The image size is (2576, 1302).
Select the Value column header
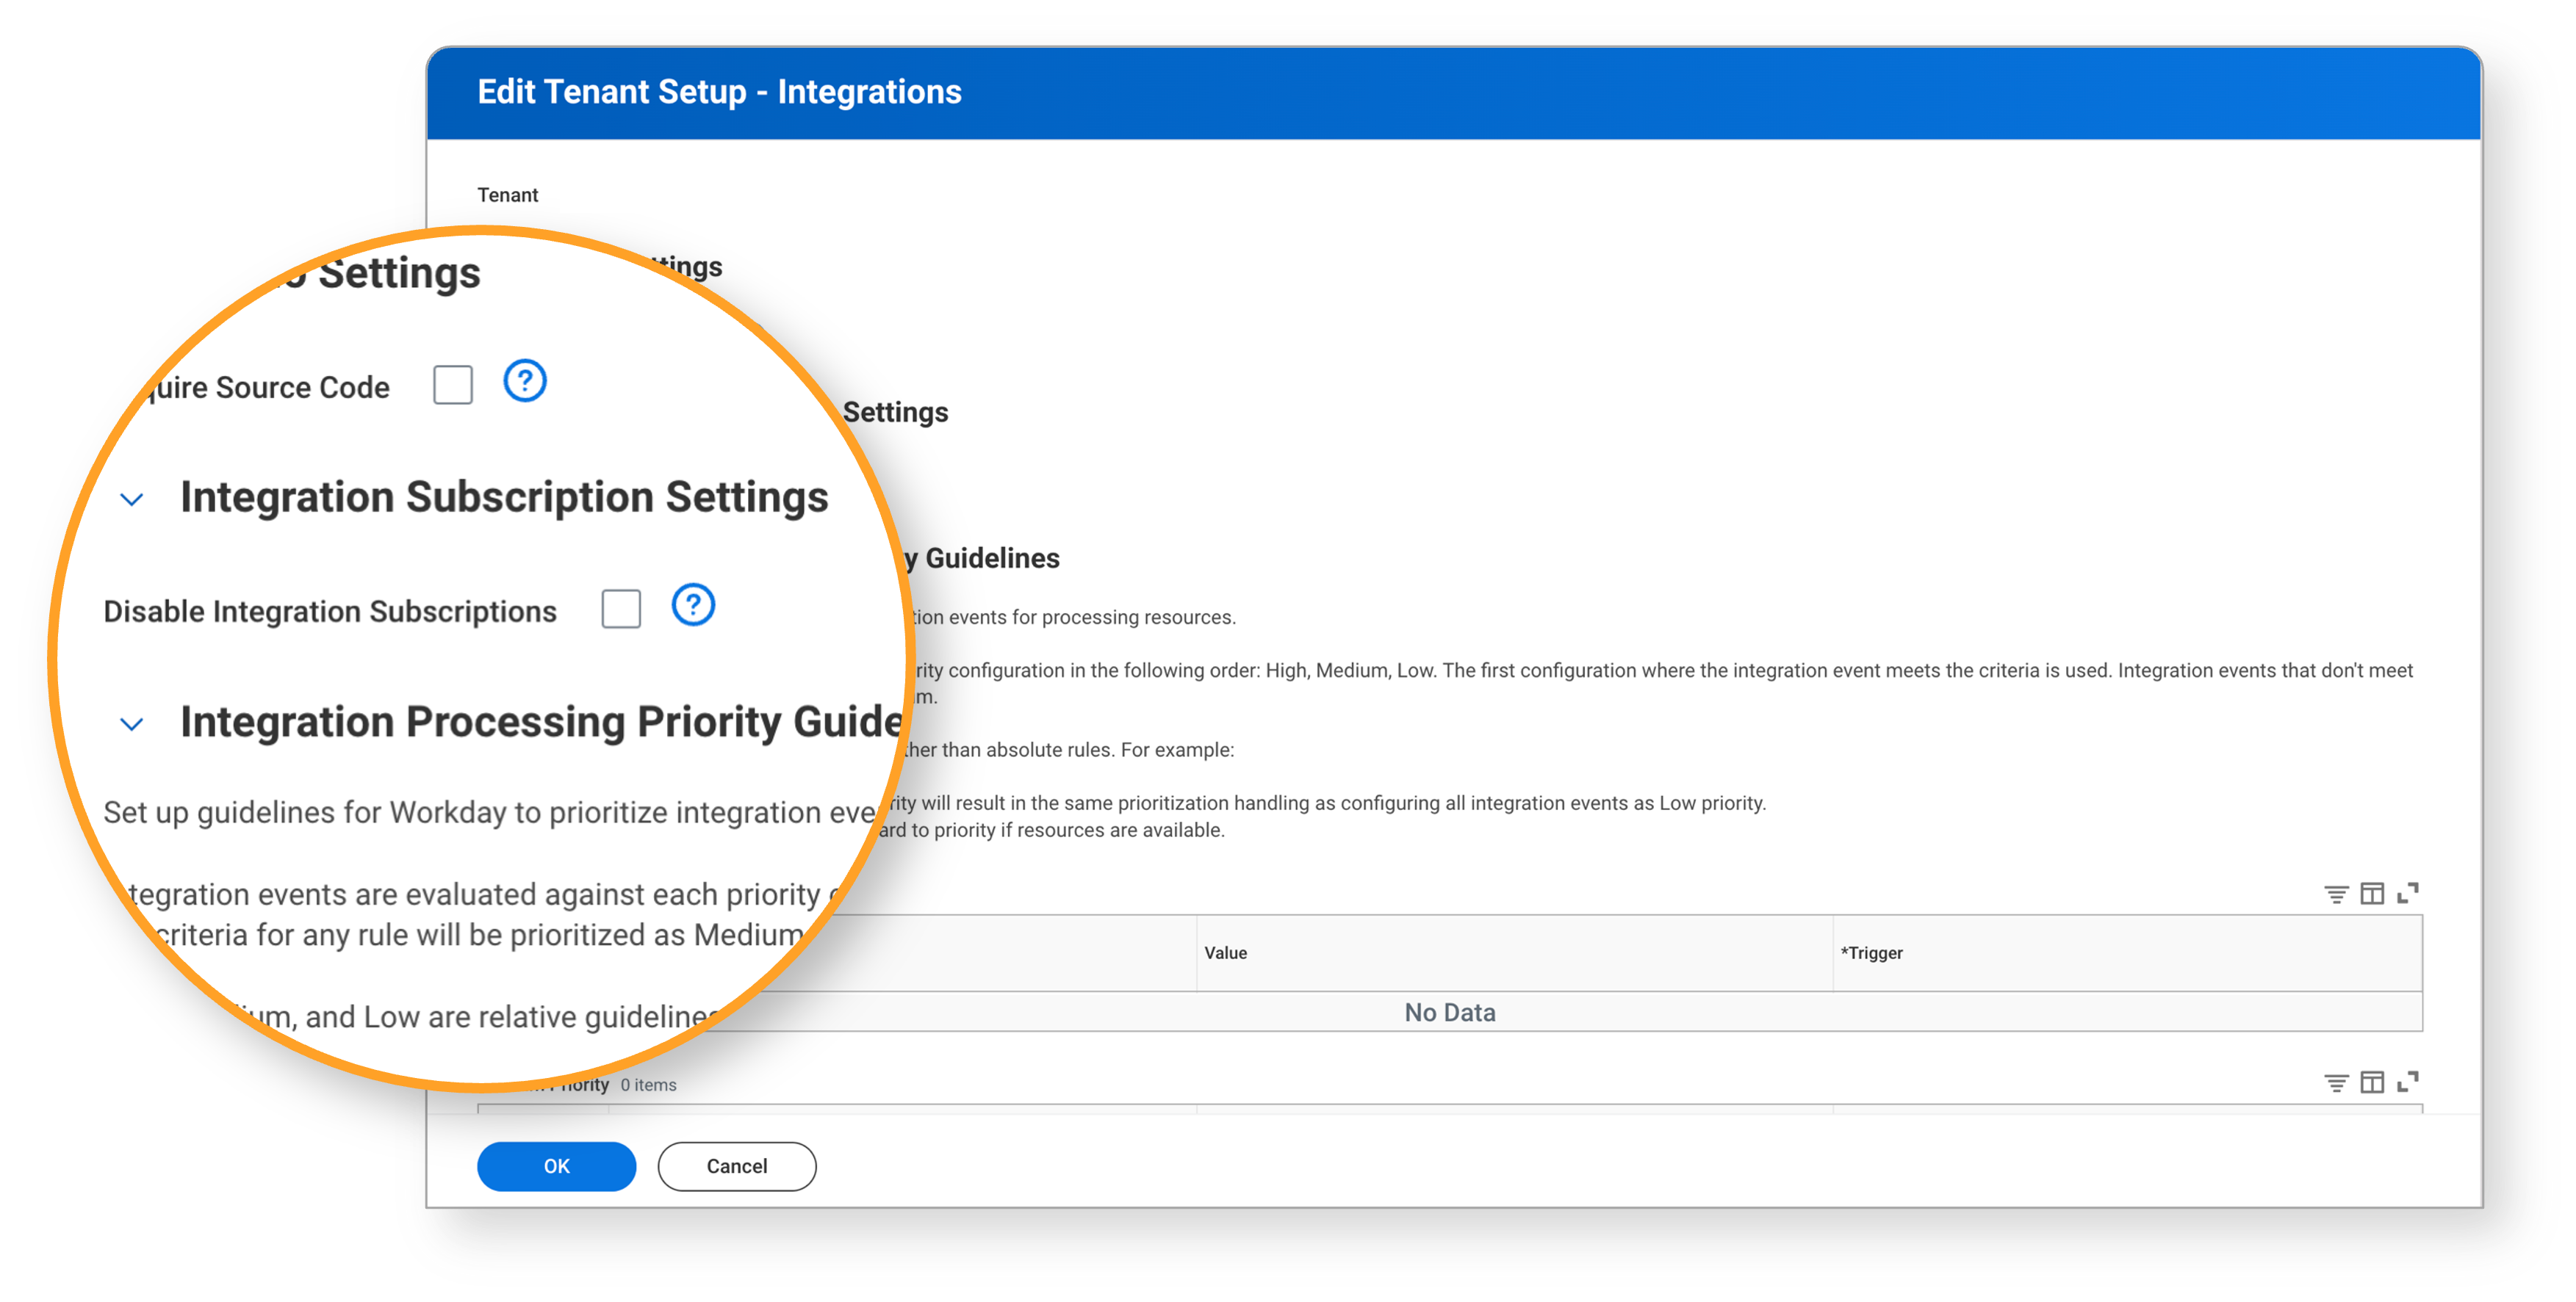click(1514, 953)
